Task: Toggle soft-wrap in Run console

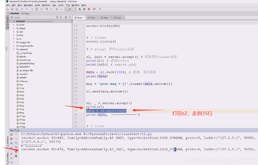Action: 16,143
